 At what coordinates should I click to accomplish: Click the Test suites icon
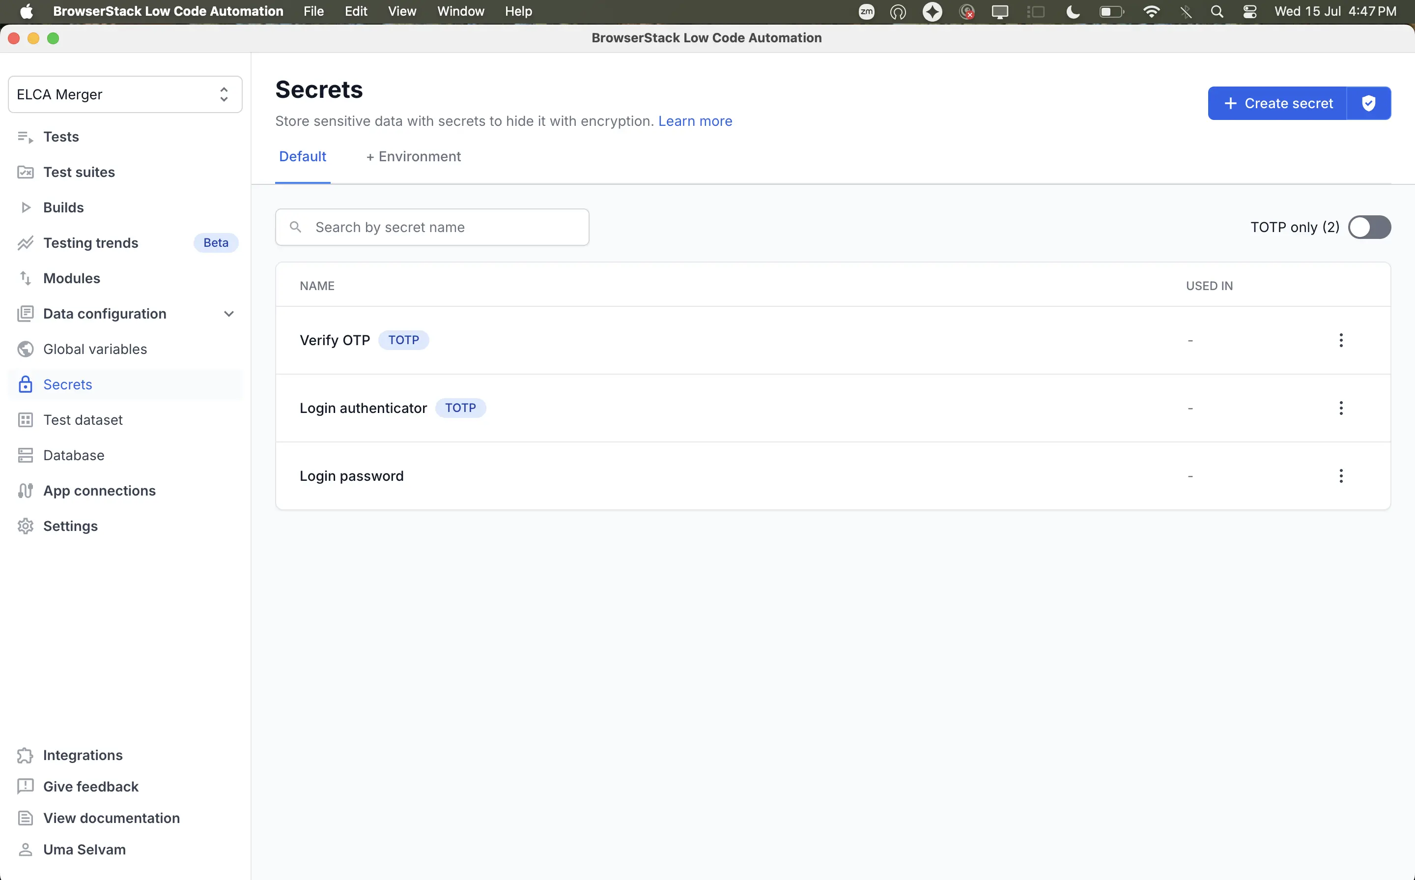(25, 172)
